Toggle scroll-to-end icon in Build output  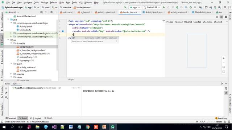[226, 93]
